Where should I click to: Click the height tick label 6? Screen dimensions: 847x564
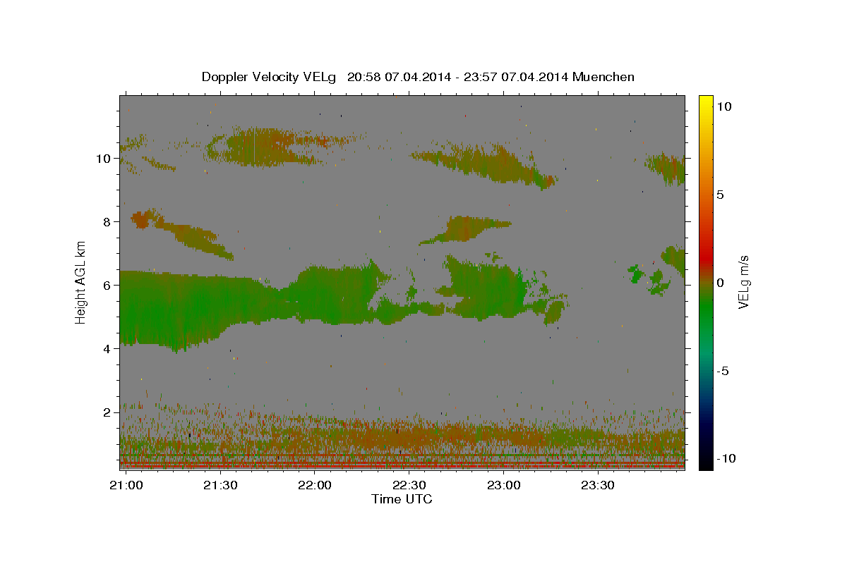107,286
